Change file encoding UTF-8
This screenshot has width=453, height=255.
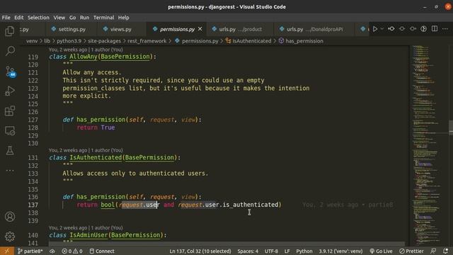coord(271,251)
